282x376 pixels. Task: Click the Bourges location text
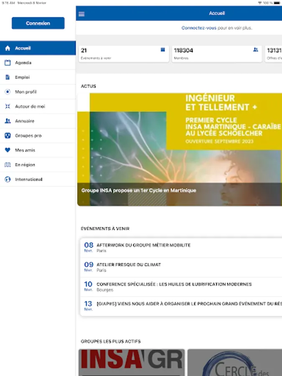pos(105,290)
